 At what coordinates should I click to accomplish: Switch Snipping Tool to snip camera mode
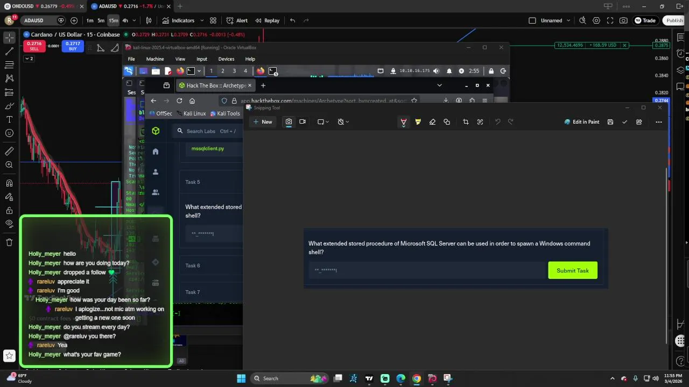click(289, 122)
